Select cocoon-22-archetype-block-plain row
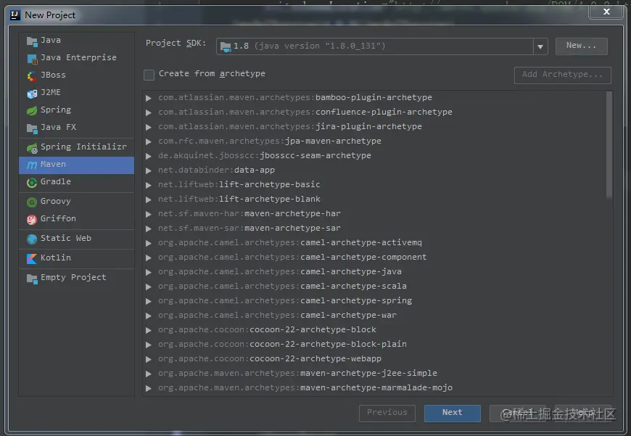The height and width of the screenshot is (436, 631). click(x=374, y=344)
